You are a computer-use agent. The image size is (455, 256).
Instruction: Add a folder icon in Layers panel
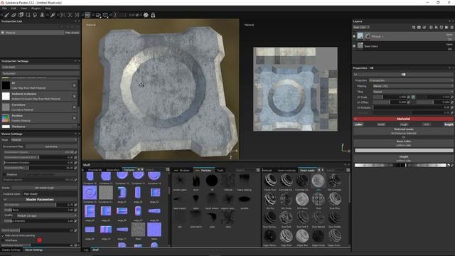(446, 27)
